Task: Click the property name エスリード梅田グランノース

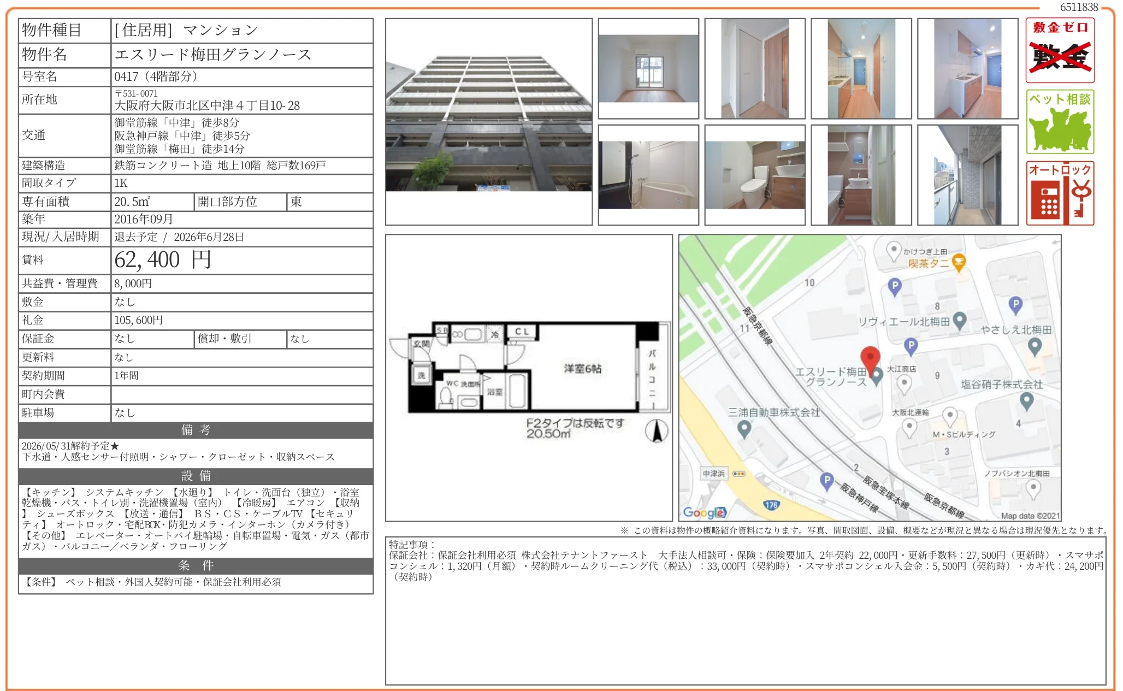Action: 213,55
